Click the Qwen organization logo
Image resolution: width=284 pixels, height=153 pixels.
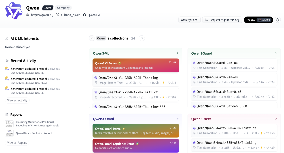point(14,11)
